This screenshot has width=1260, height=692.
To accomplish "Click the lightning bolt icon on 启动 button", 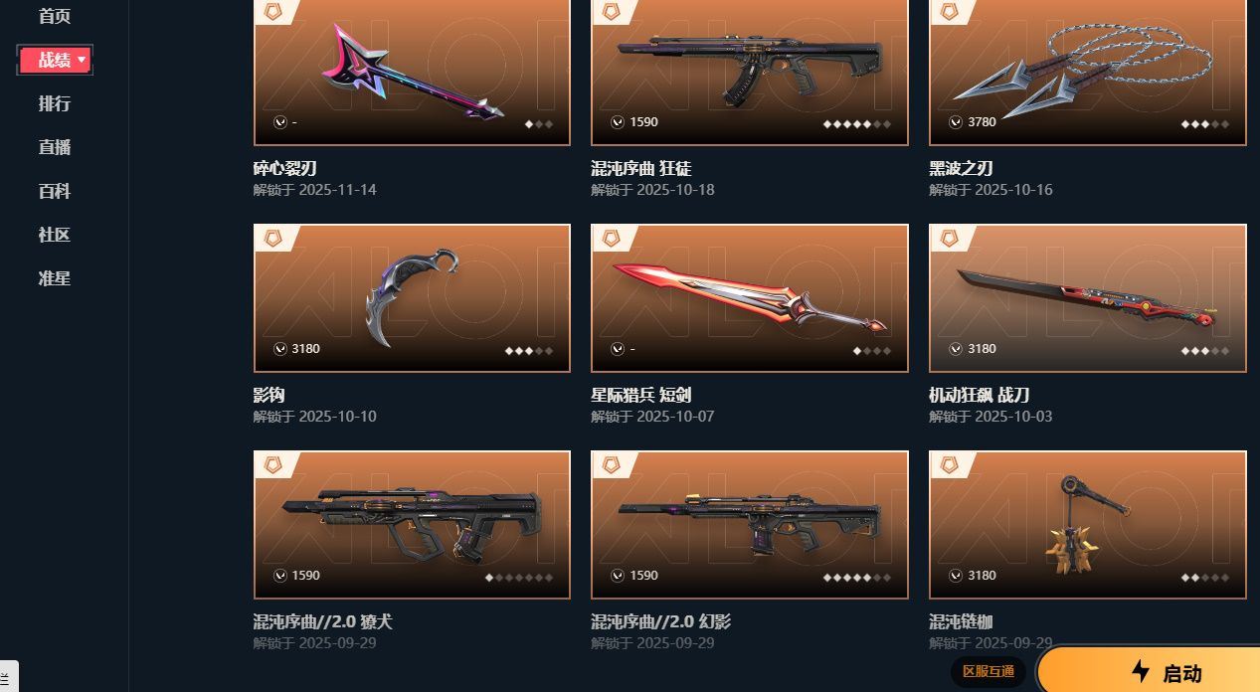I will tap(1141, 671).
